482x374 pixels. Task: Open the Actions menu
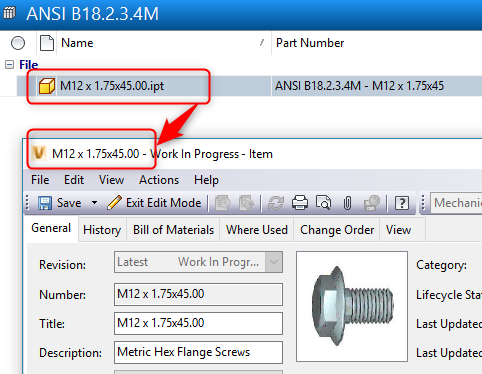point(159,180)
